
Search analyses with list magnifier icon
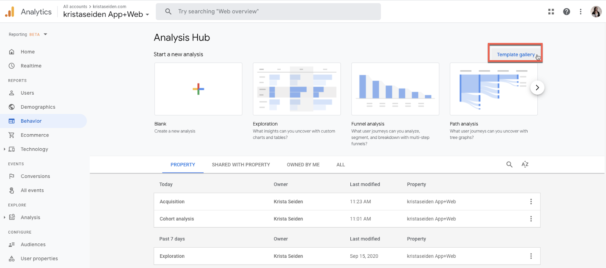(x=509, y=164)
